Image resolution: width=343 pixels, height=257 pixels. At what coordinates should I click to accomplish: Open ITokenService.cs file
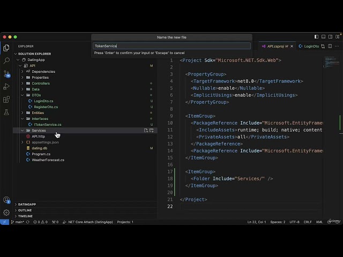click(x=48, y=125)
